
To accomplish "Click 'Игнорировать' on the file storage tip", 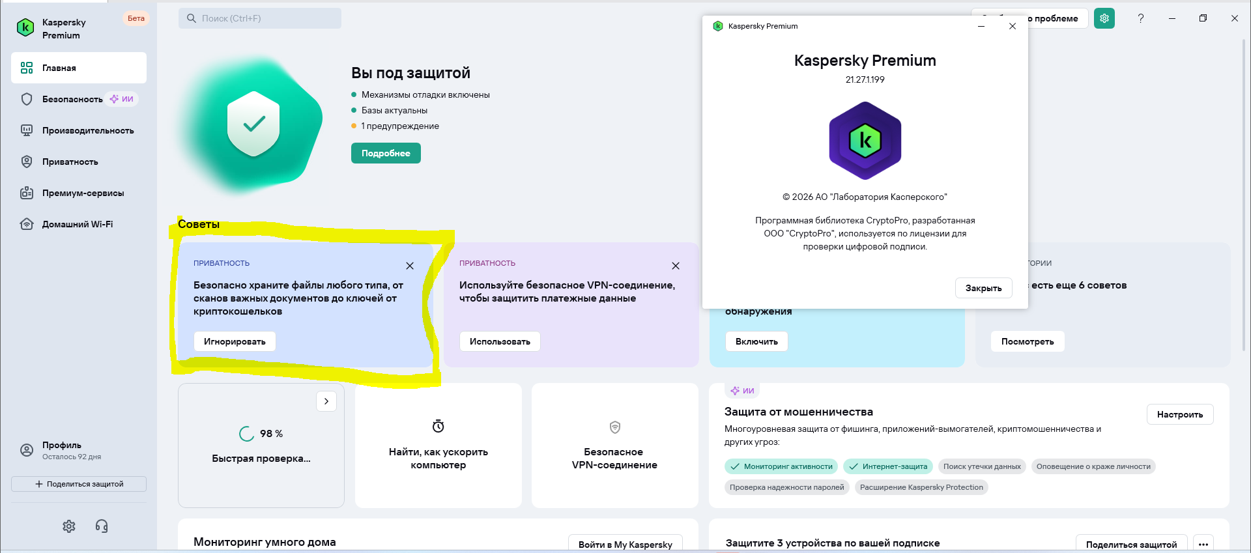I will click(235, 341).
